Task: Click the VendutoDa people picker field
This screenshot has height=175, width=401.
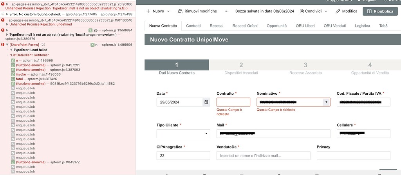Action: click(x=264, y=155)
